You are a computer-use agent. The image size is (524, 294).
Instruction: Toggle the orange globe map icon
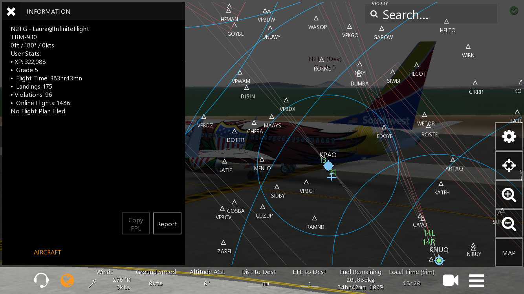(67, 280)
